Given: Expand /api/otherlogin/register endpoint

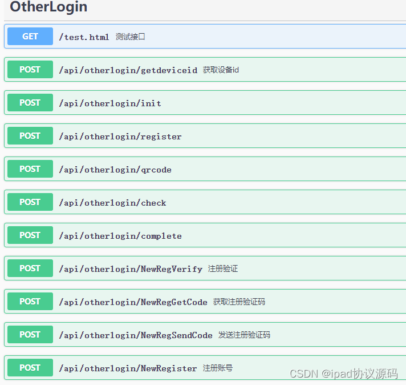Looking at the screenshot, I should coord(120,137).
